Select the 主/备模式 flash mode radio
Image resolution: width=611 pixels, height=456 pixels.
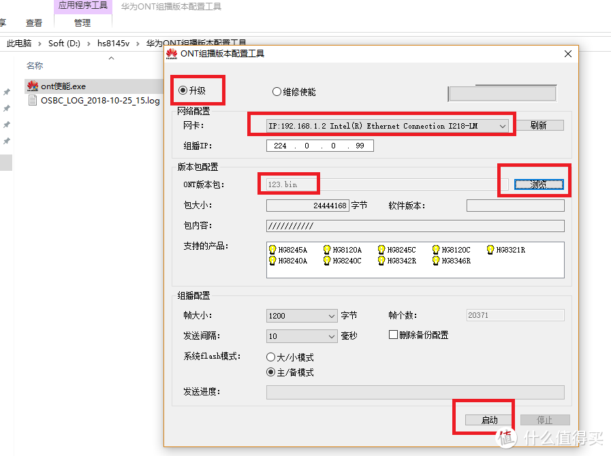[x=271, y=372]
